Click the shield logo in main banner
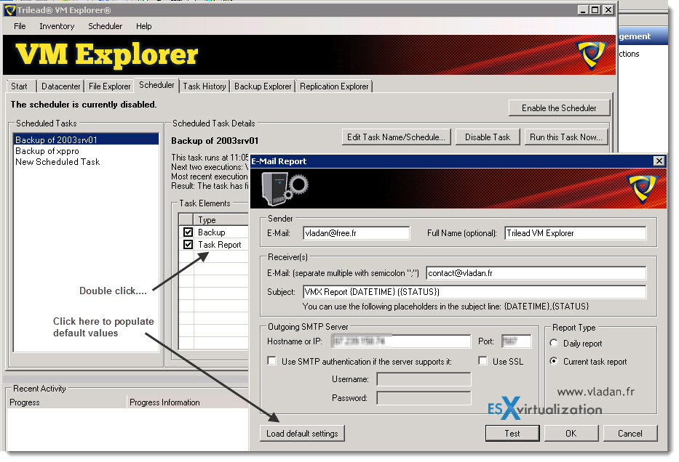679x462 pixels. 591,54
